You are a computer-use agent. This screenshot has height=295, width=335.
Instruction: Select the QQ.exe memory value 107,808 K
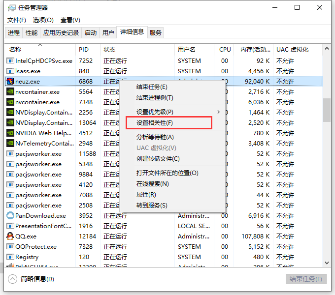click(256, 236)
